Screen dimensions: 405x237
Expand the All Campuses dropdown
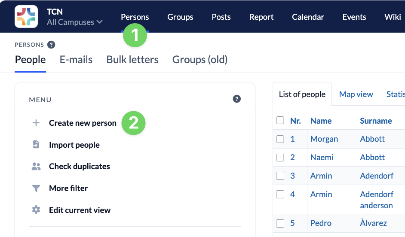click(75, 22)
